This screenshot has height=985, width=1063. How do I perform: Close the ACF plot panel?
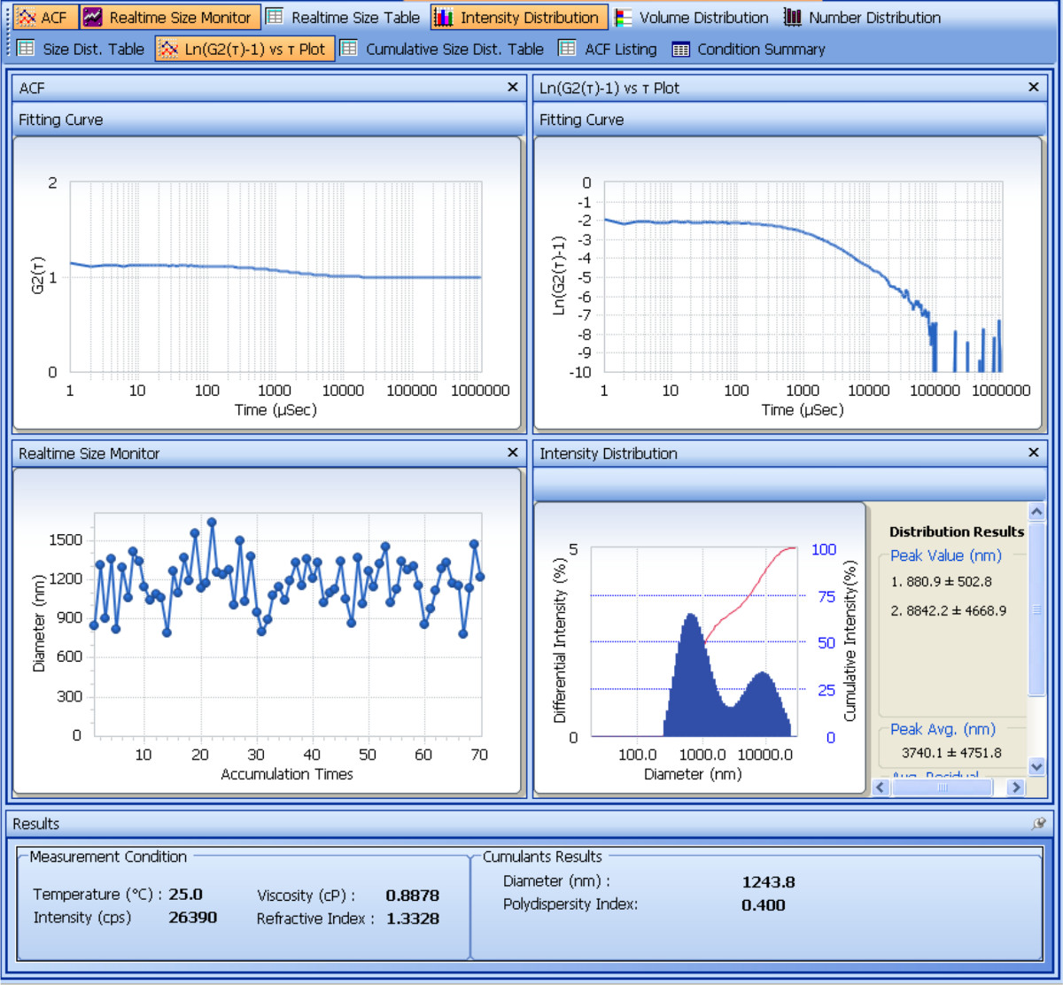(512, 87)
